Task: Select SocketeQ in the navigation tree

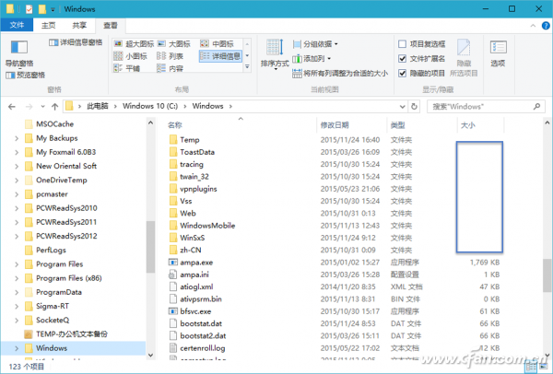Action: [x=53, y=321]
